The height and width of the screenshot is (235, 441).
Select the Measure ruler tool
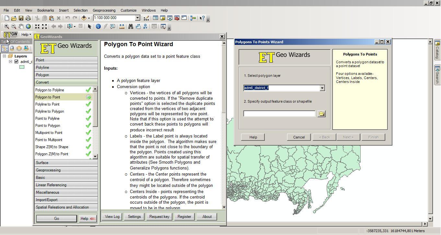122,26
